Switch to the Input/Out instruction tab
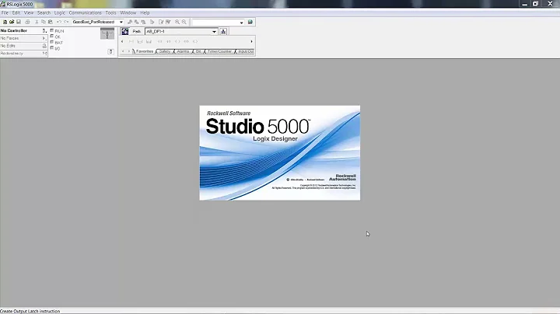Viewport: 560px width, 314px height. pyautogui.click(x=246, y=51)
